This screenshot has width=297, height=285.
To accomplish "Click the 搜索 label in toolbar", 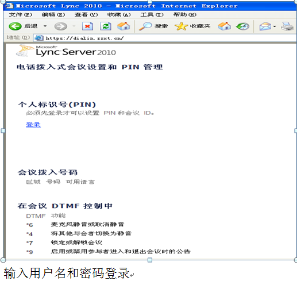I will (161, 26).
